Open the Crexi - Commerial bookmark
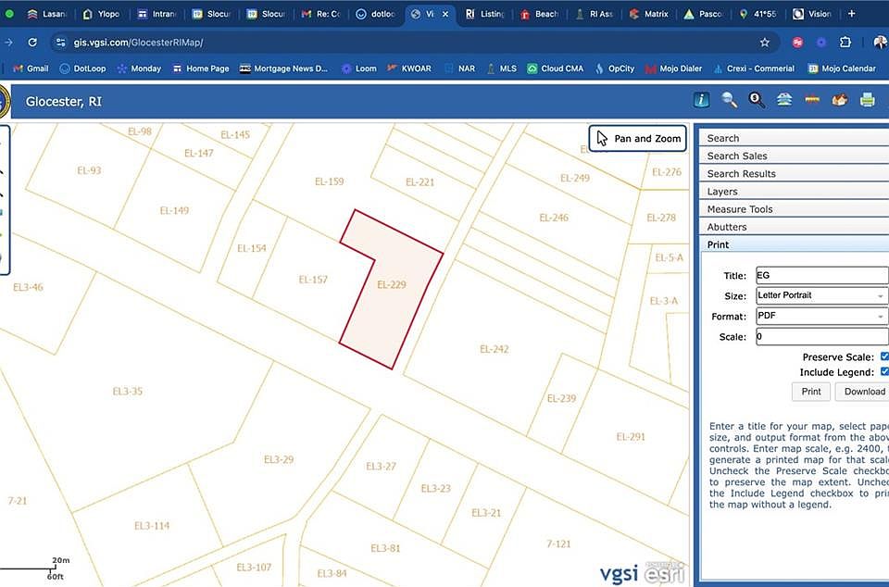 pos(754,69)
